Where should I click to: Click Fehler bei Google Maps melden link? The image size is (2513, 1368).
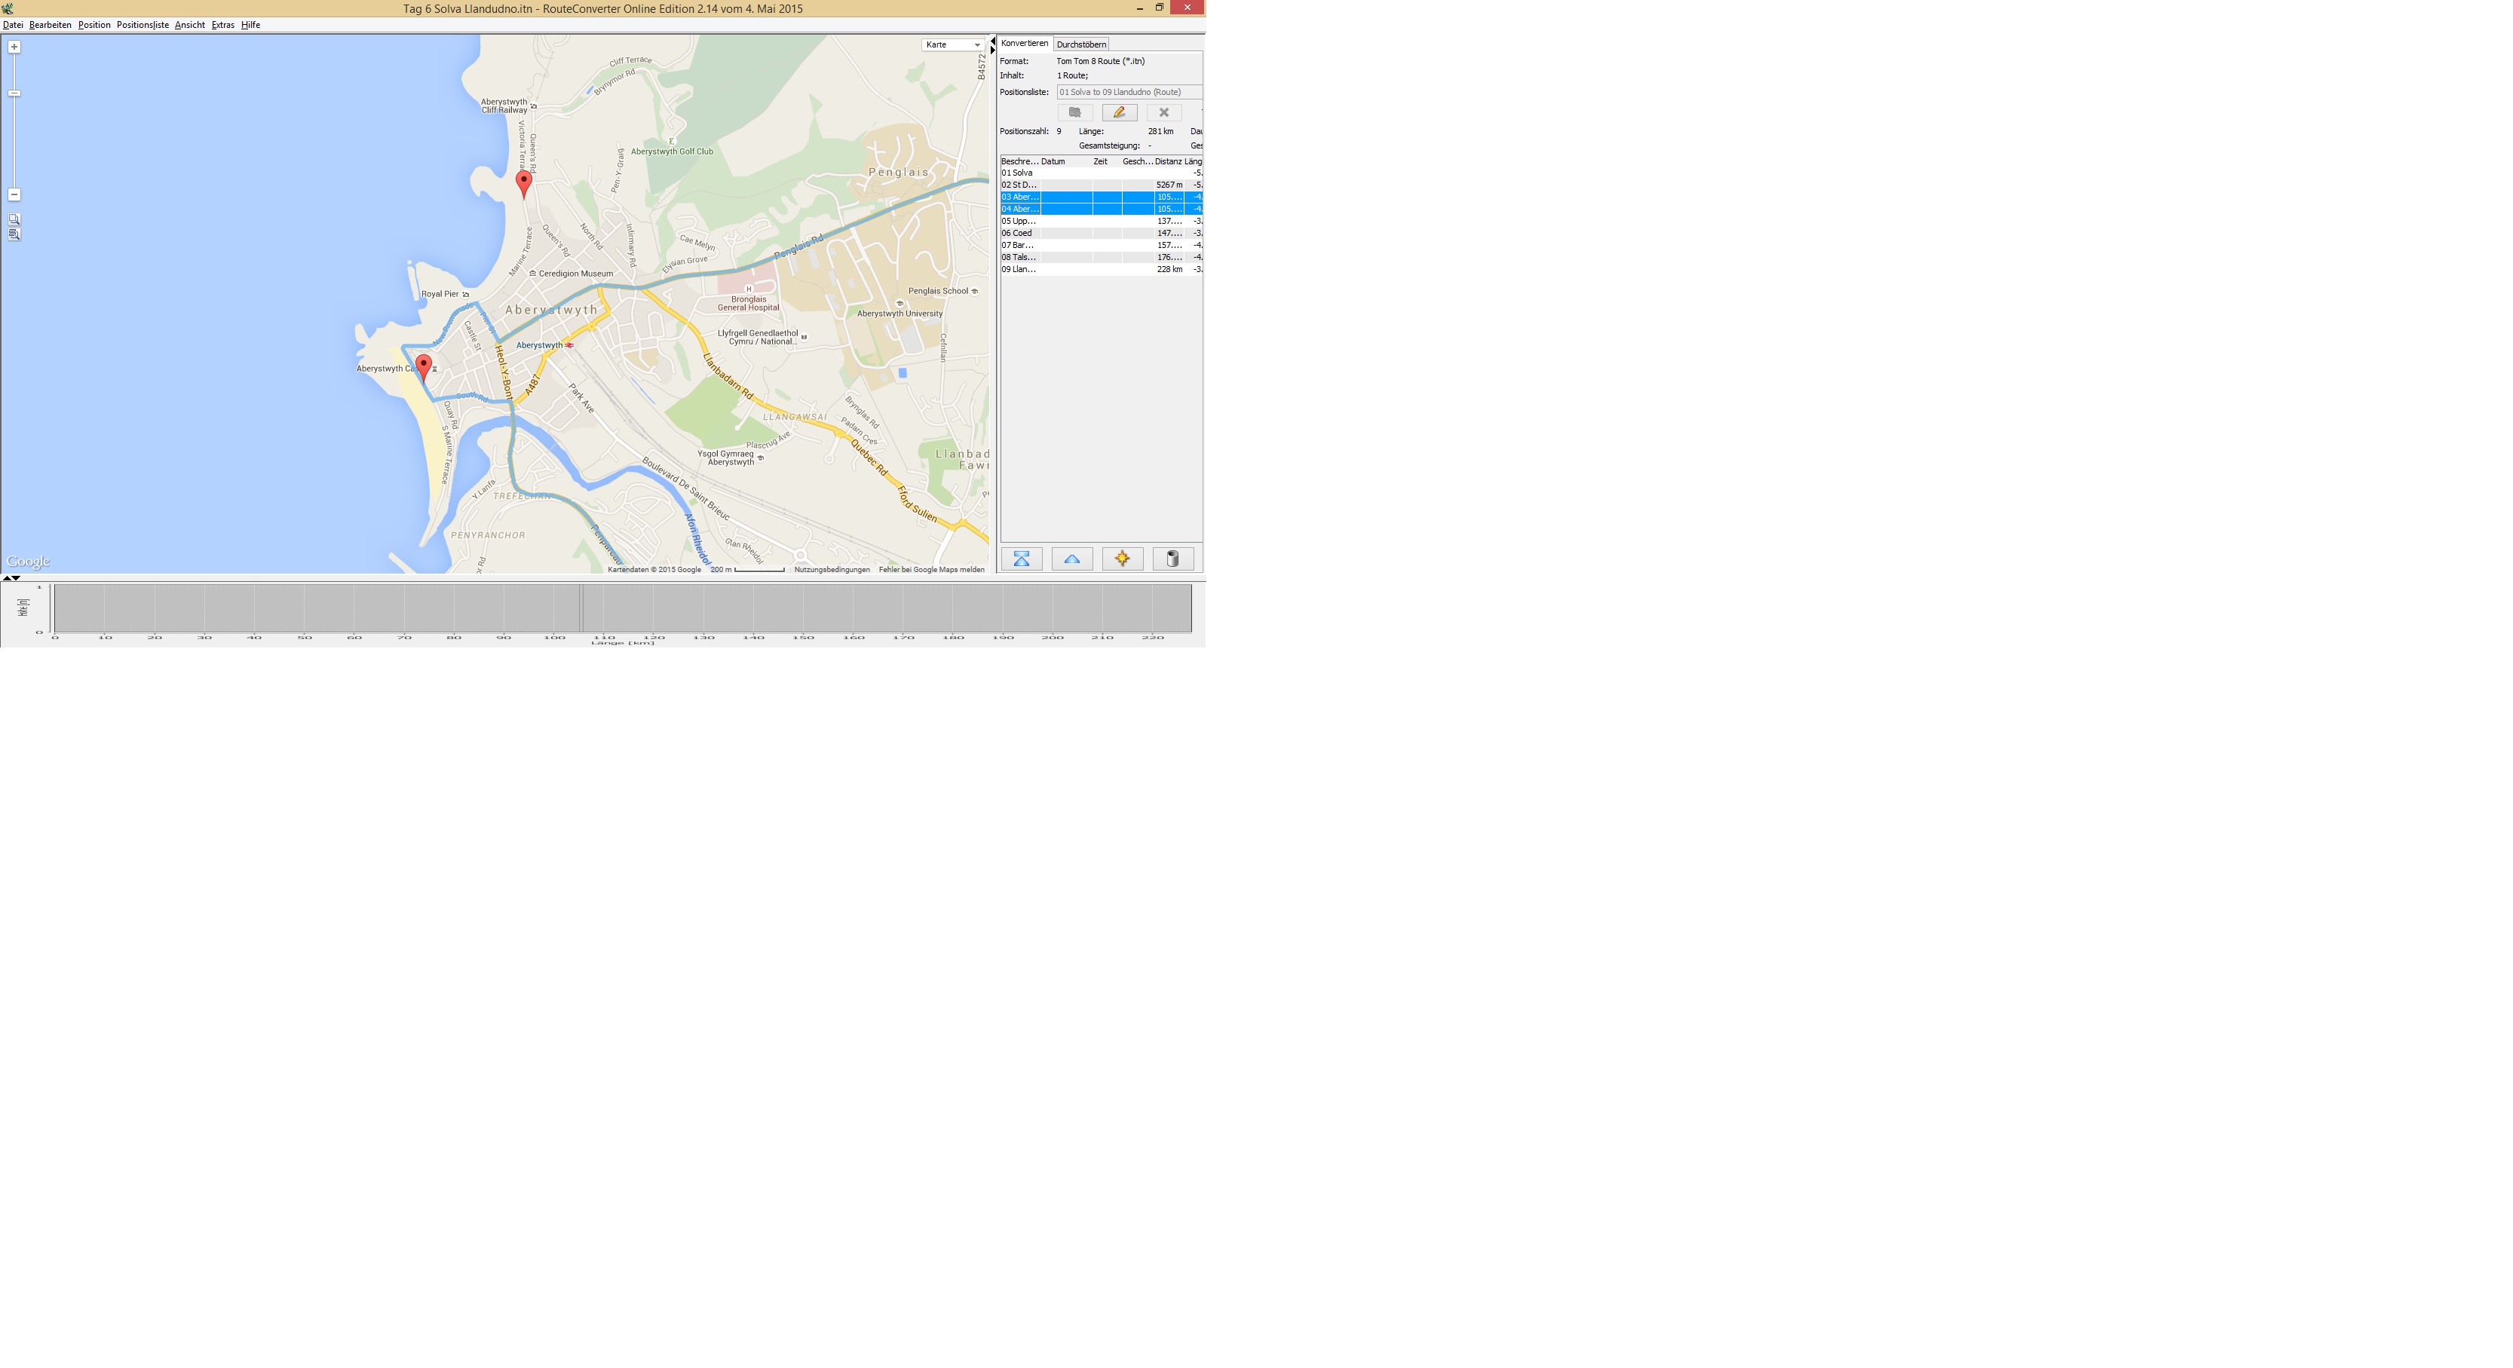930,569
